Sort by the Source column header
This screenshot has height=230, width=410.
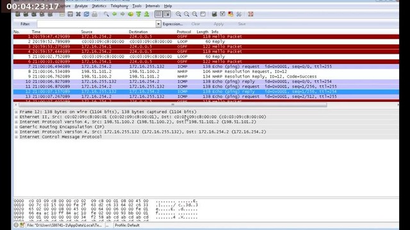(x=86, y=32)
